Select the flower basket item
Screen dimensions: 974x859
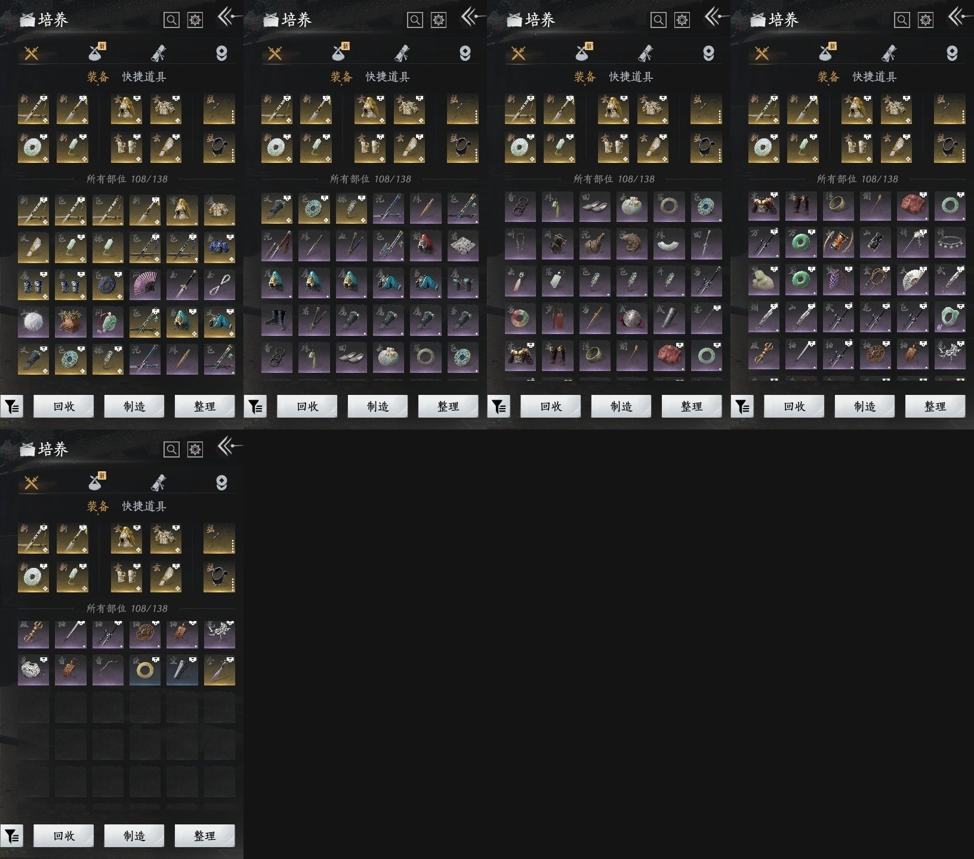point(70,322)
